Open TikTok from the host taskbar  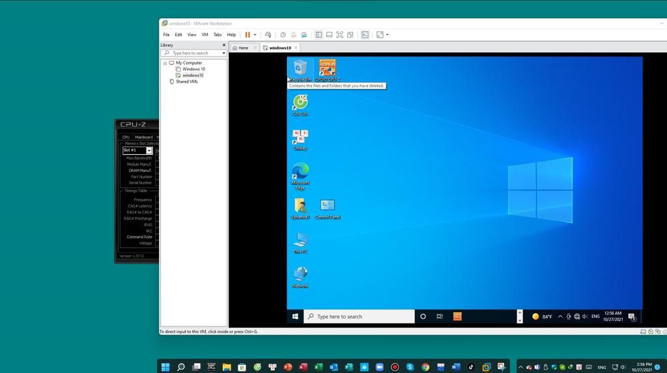coord(471,367)
